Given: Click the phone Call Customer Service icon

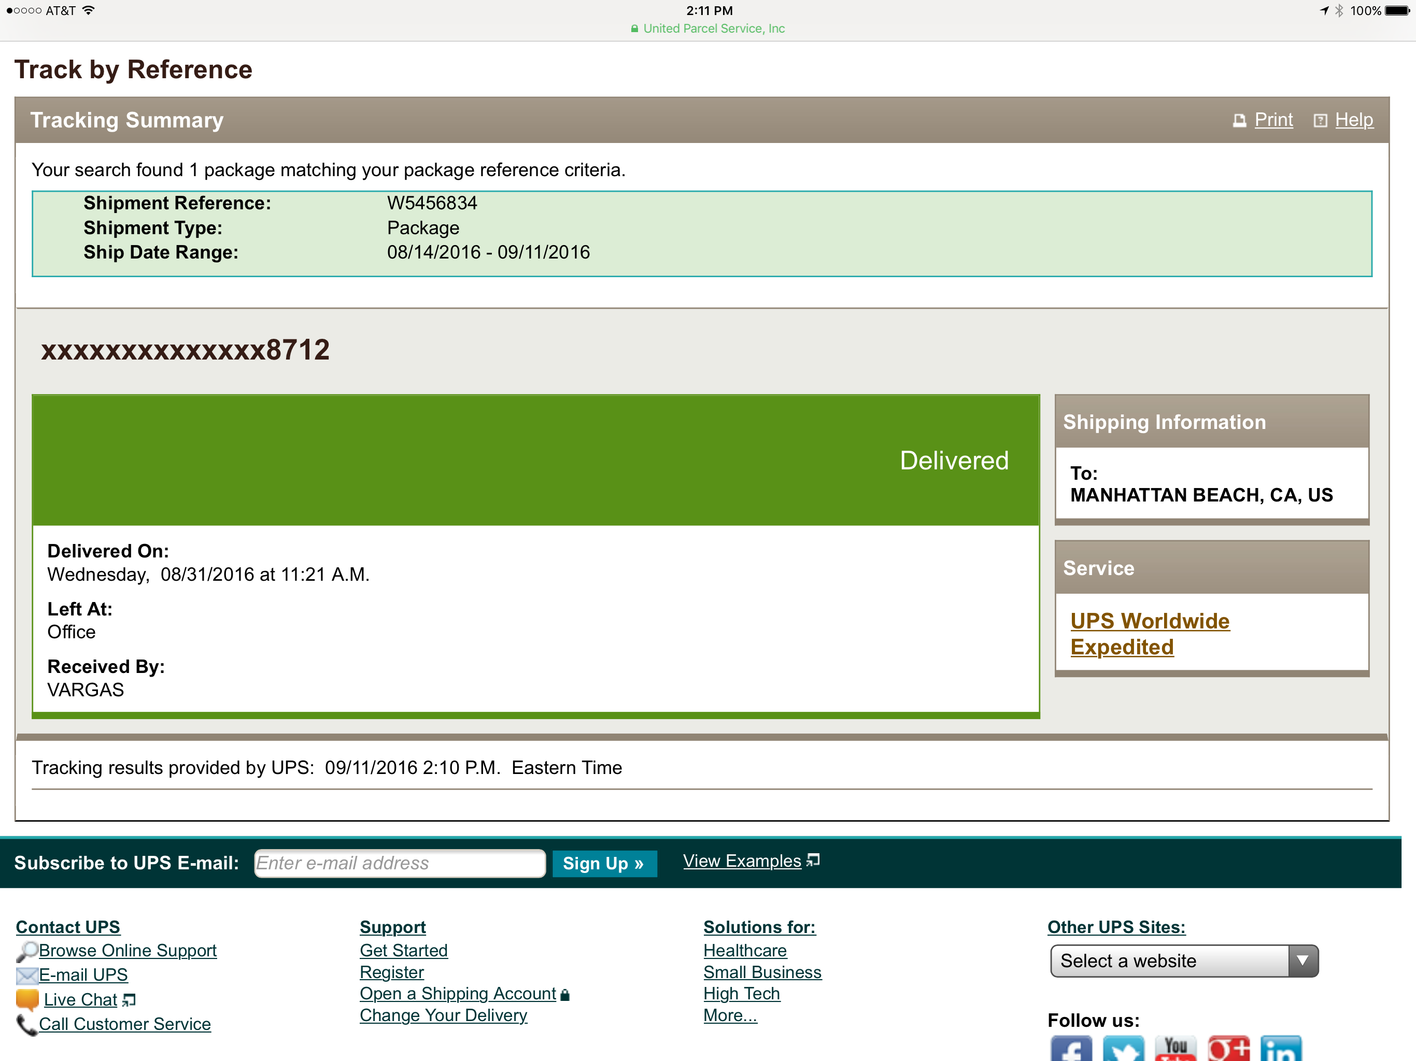Looking at the screenshot, I should point(26,1025).
